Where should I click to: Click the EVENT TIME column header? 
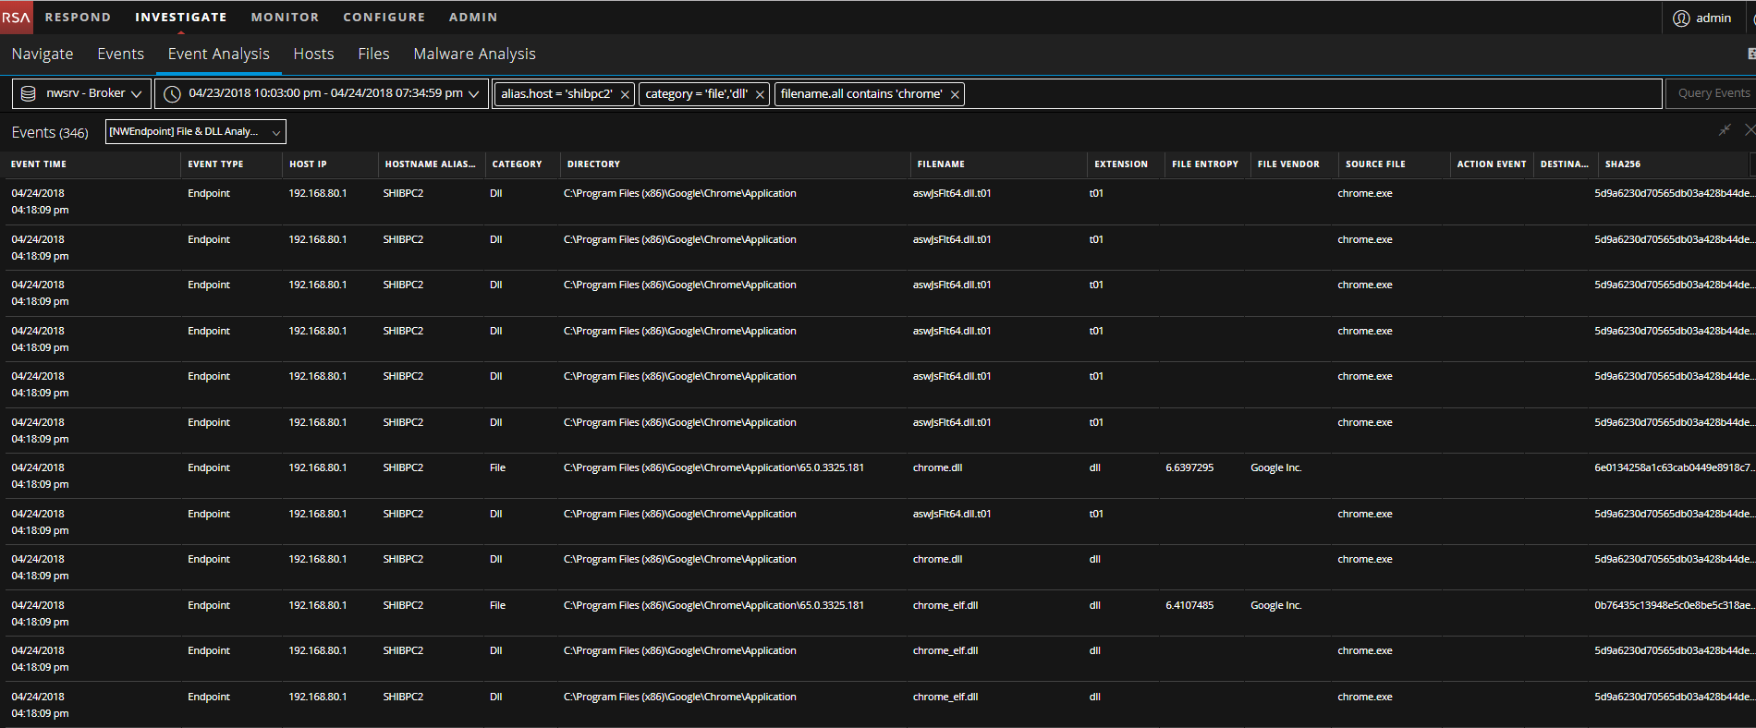[x=39, y=164]
